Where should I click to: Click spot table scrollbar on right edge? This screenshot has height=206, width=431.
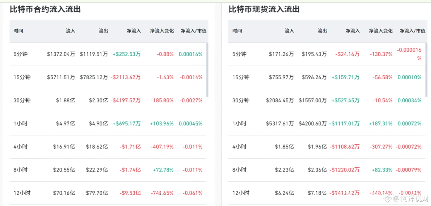point(426,70)
